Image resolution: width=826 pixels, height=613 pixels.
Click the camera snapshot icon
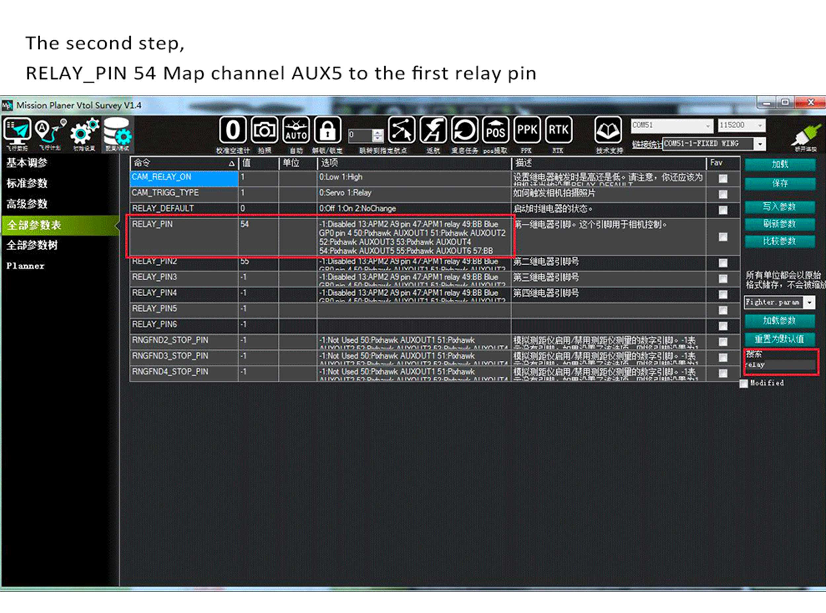pos(264,130)
